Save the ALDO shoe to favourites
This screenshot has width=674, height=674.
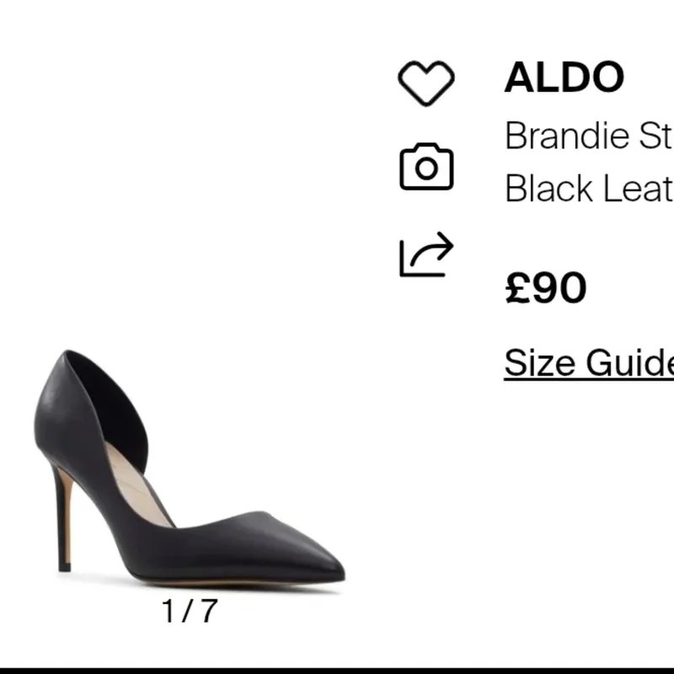click(x=425, y=83)
